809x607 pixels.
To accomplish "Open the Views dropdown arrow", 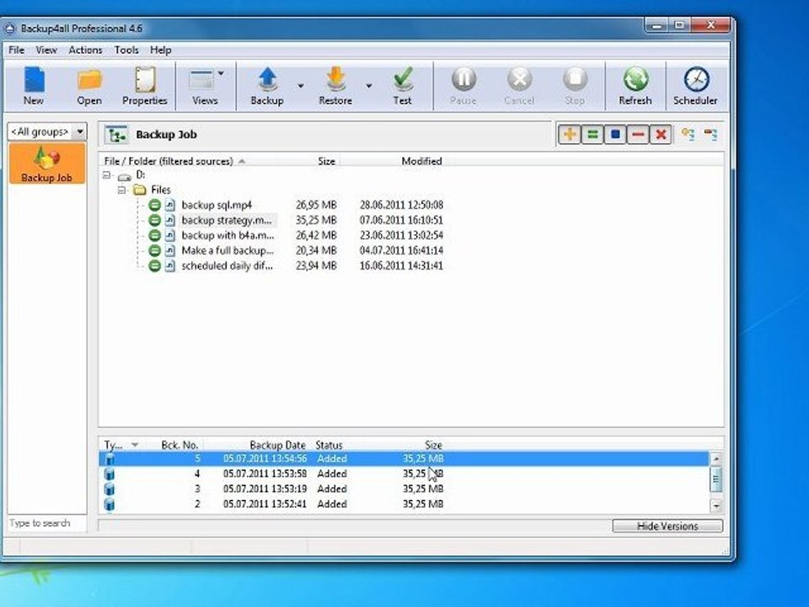I will [221, 73].
